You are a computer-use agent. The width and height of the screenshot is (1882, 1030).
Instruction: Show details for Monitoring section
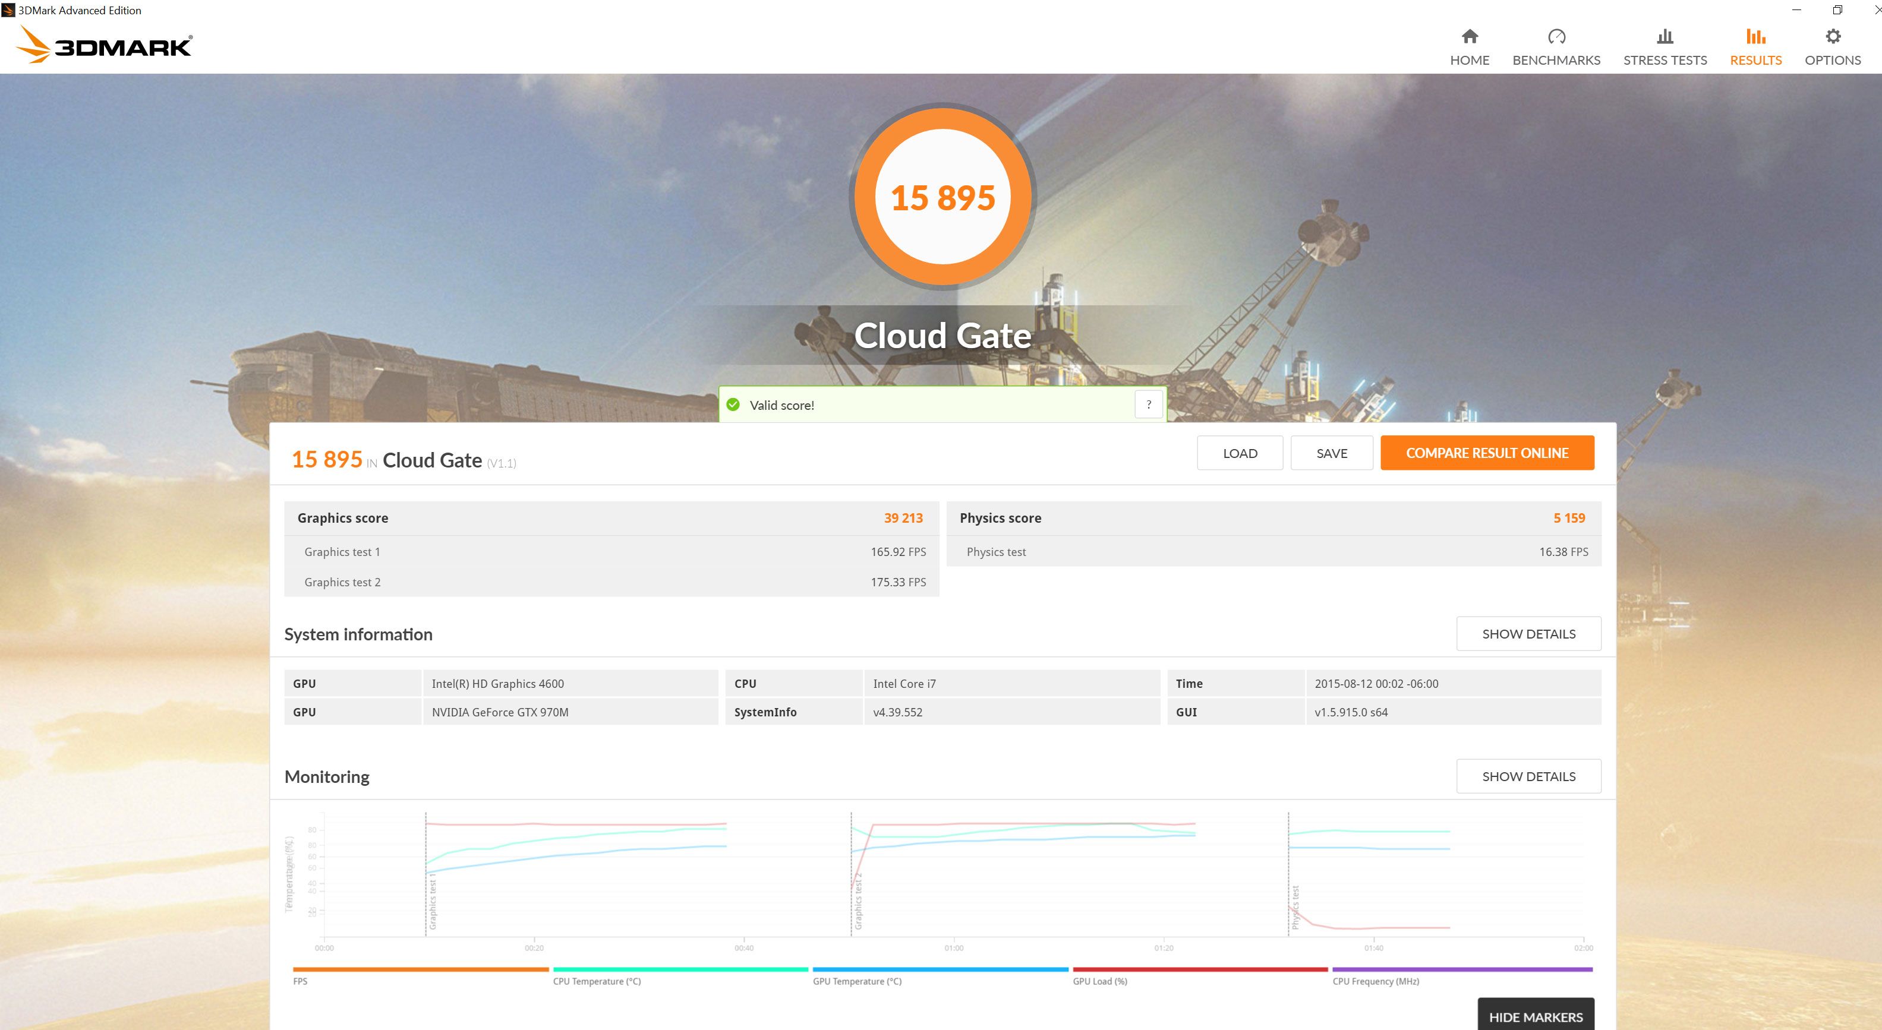(x=1528, y=776)
